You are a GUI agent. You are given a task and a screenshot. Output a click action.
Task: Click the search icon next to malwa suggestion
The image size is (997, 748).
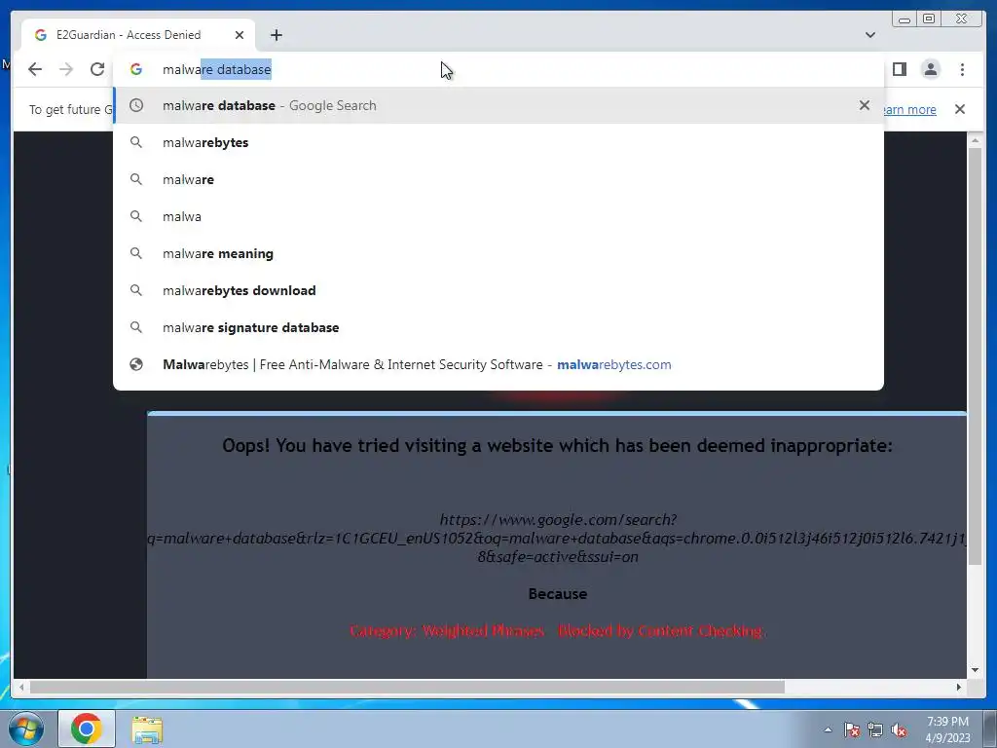136,216
